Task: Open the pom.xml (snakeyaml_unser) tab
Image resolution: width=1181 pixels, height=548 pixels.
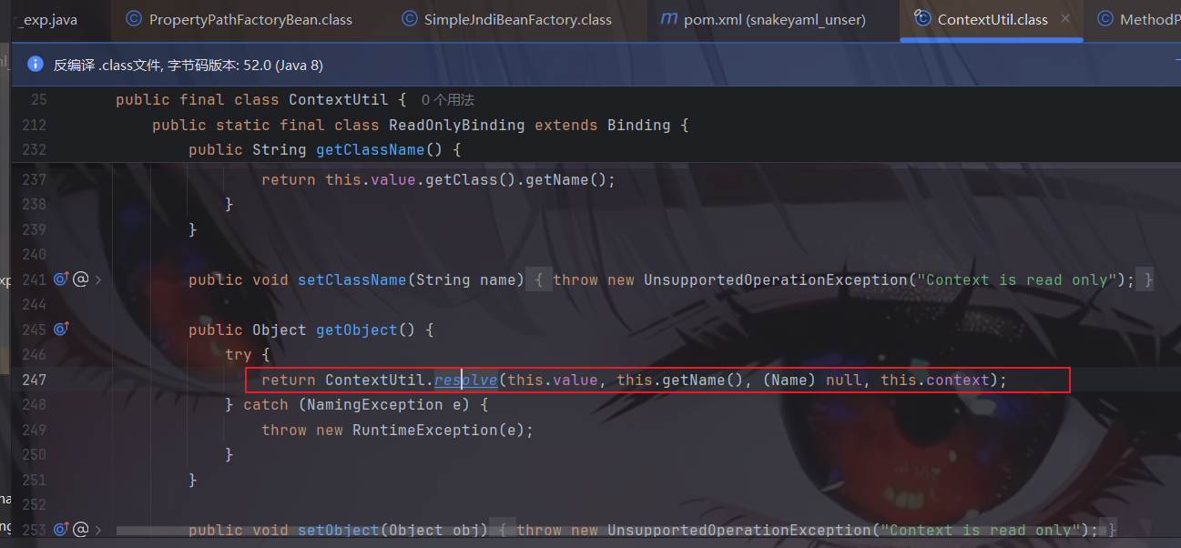Action: [761, 19]
